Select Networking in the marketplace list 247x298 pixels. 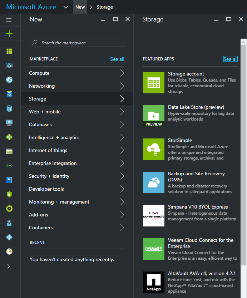pos(42,86)
